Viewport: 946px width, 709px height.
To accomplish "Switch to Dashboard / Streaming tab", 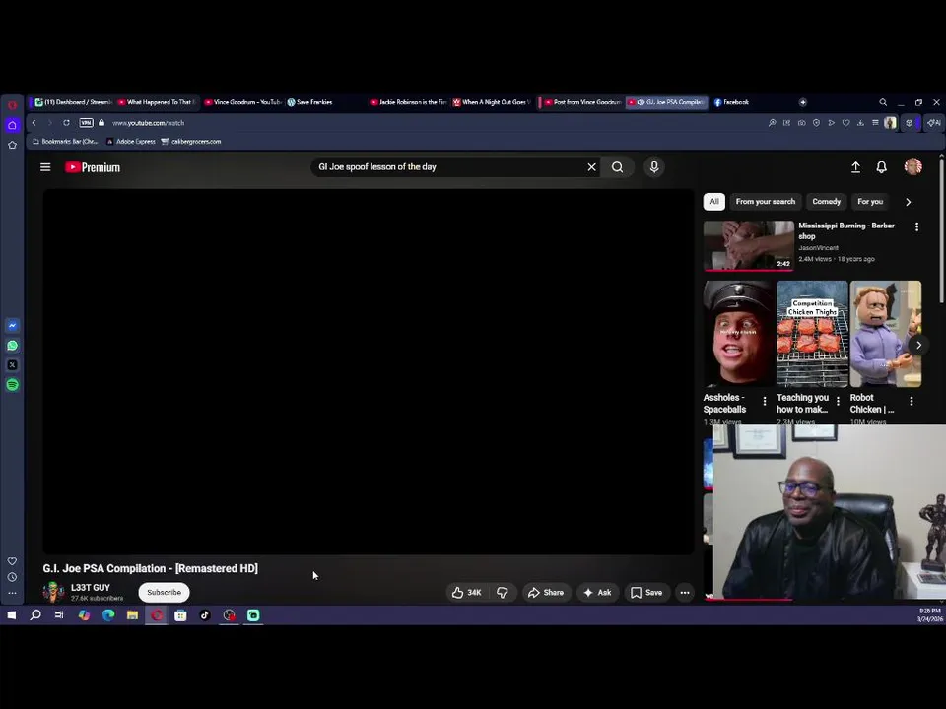I will pos(74,102).
